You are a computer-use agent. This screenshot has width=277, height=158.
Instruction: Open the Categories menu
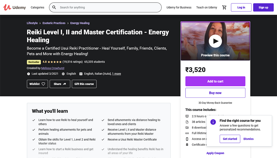(37, 8)
